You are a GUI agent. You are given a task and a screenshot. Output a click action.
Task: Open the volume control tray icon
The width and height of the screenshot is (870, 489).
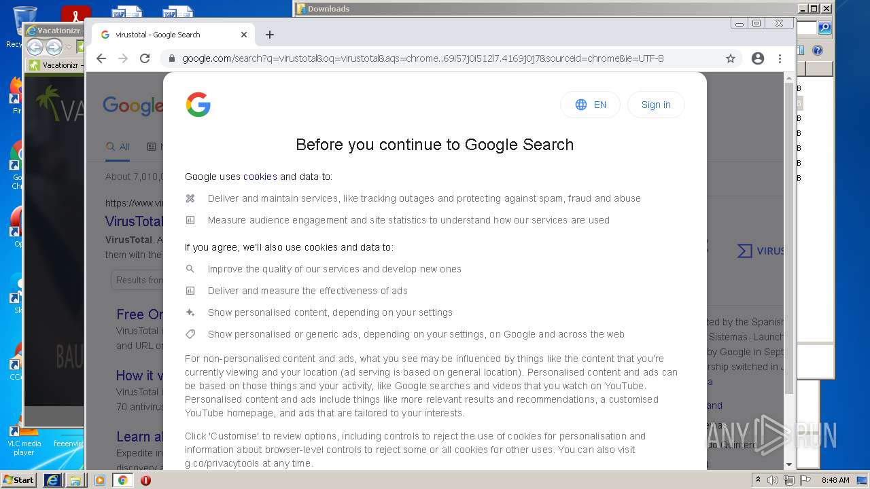773,480
